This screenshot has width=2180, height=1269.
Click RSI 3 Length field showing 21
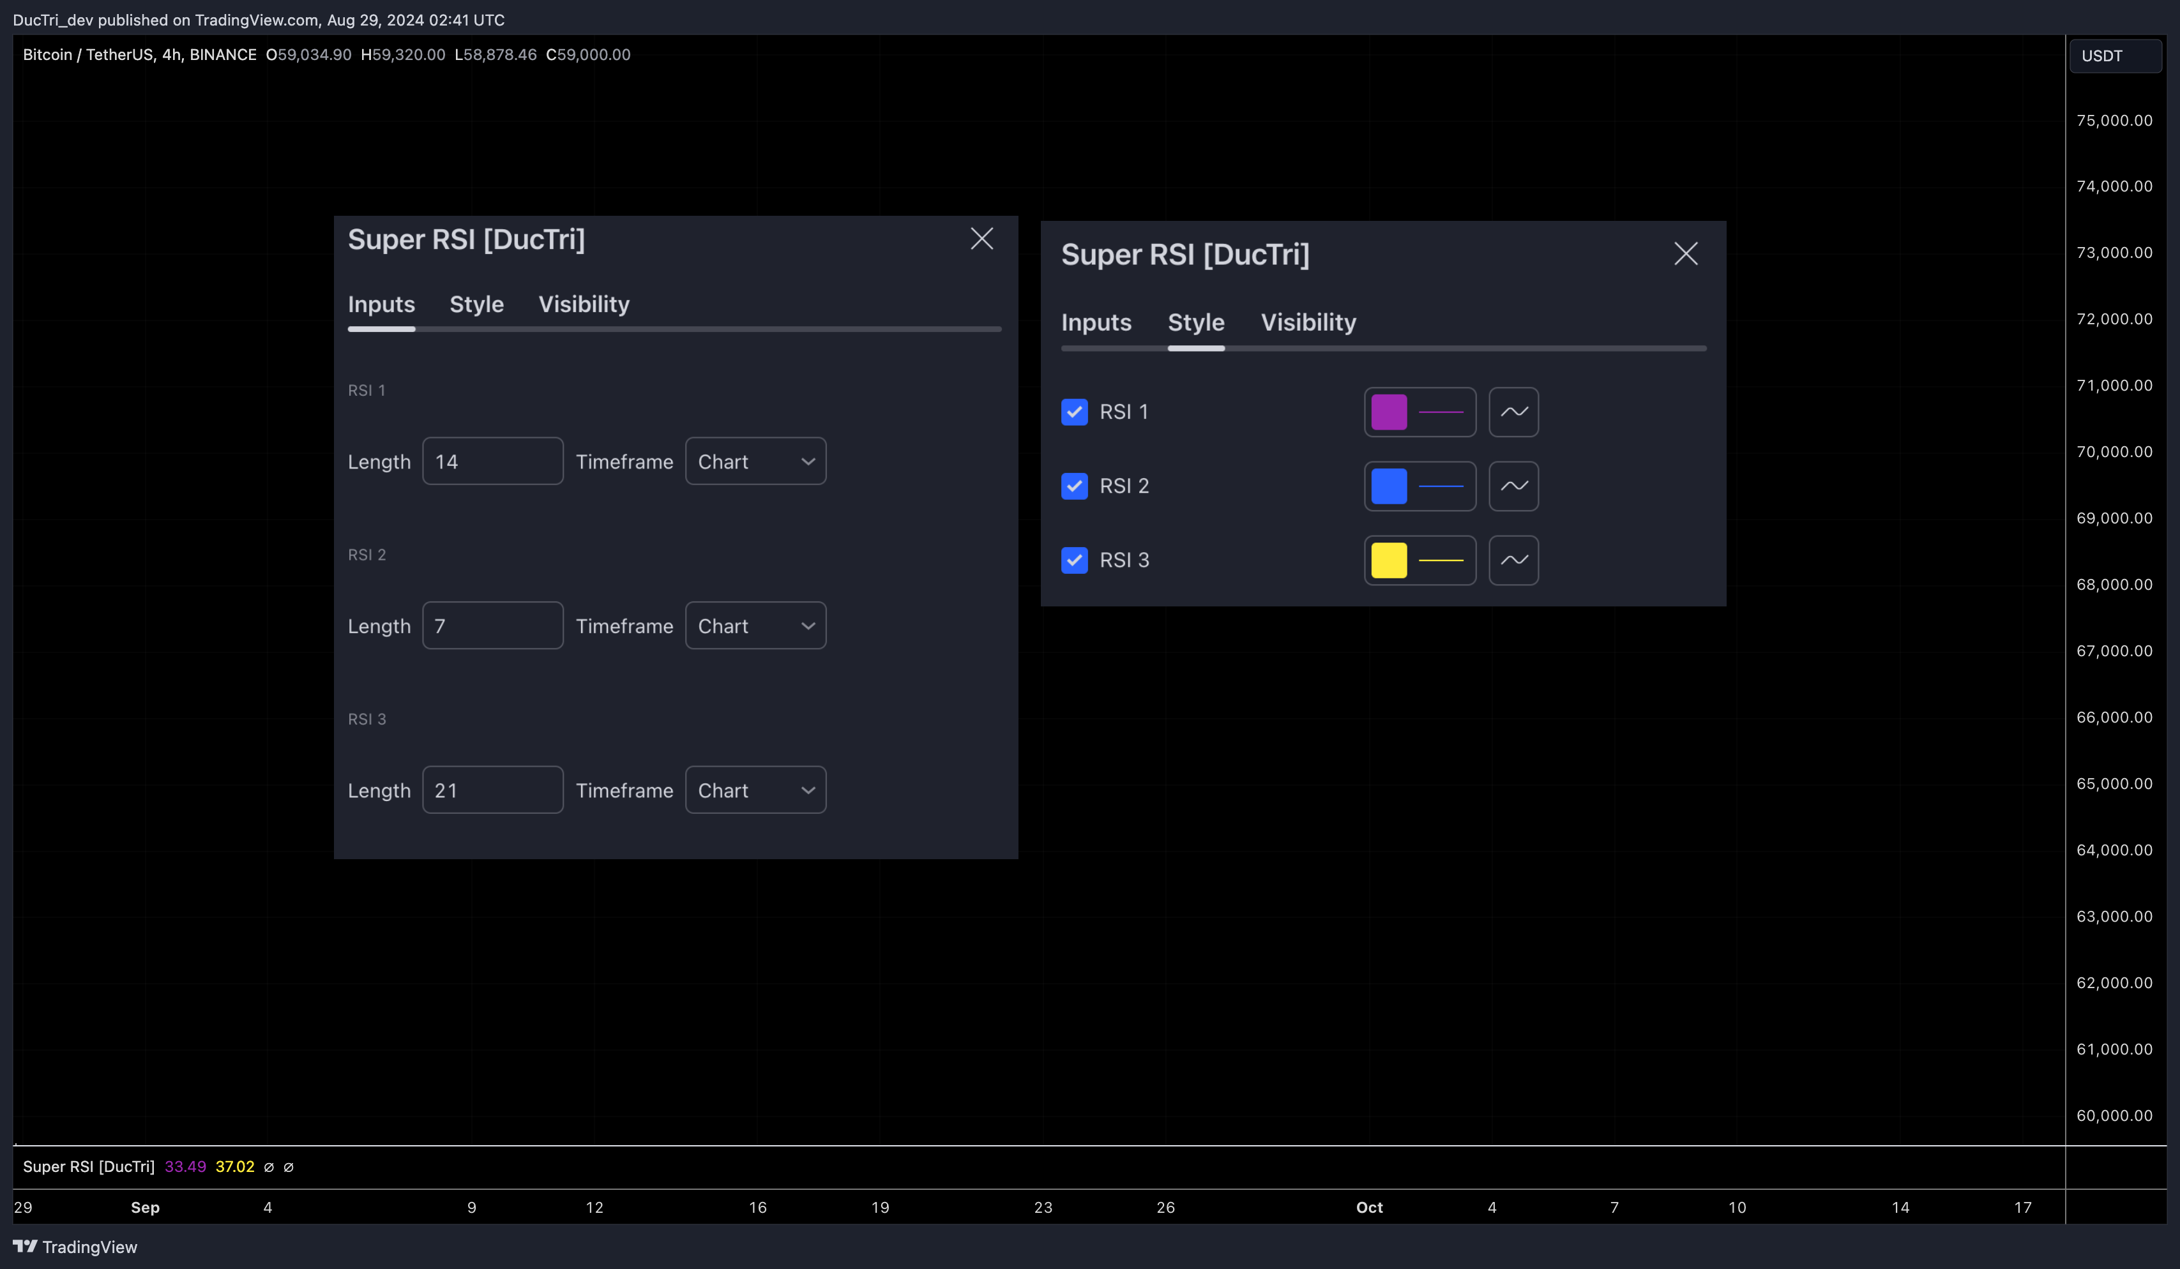point(492,790)
